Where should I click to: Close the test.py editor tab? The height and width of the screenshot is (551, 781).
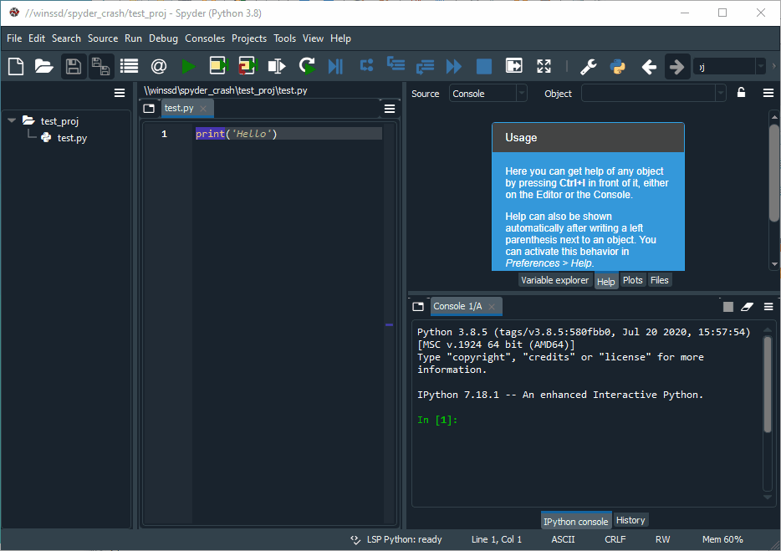coord(203,109)
